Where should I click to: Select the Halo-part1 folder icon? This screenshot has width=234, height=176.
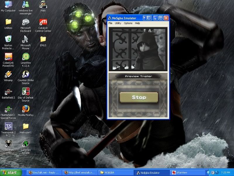click(26, 128)
